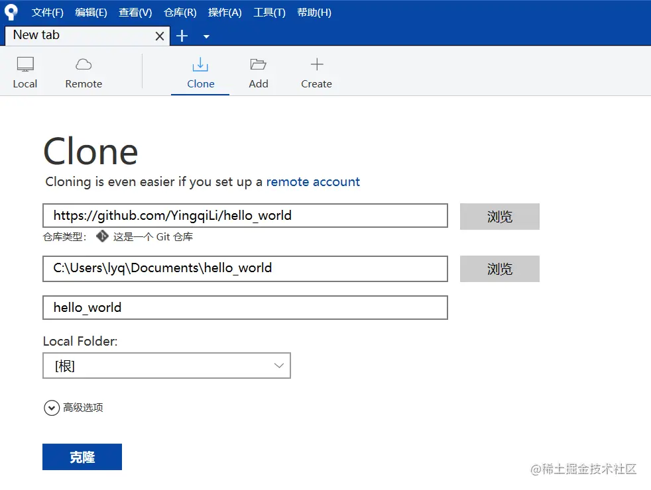651x490 pixels.
Task: Open the Remote repositories view
Action: point(84,73)
